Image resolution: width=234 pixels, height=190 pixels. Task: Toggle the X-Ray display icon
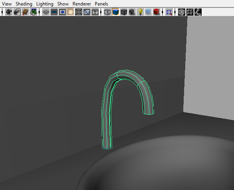coord(181,12)
